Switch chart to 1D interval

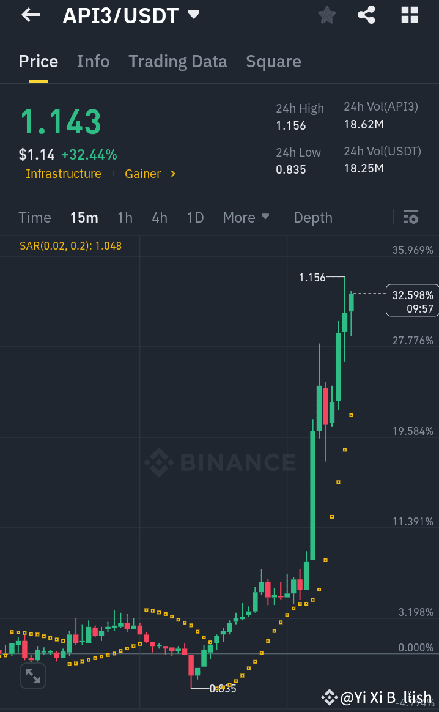[195, 217]
